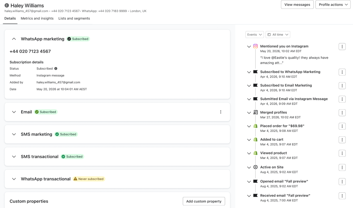The image size is (353, 208).
Task: Click the flag icon for Subscribed to WhatsApp Marketing
Action: pos(255,72)
